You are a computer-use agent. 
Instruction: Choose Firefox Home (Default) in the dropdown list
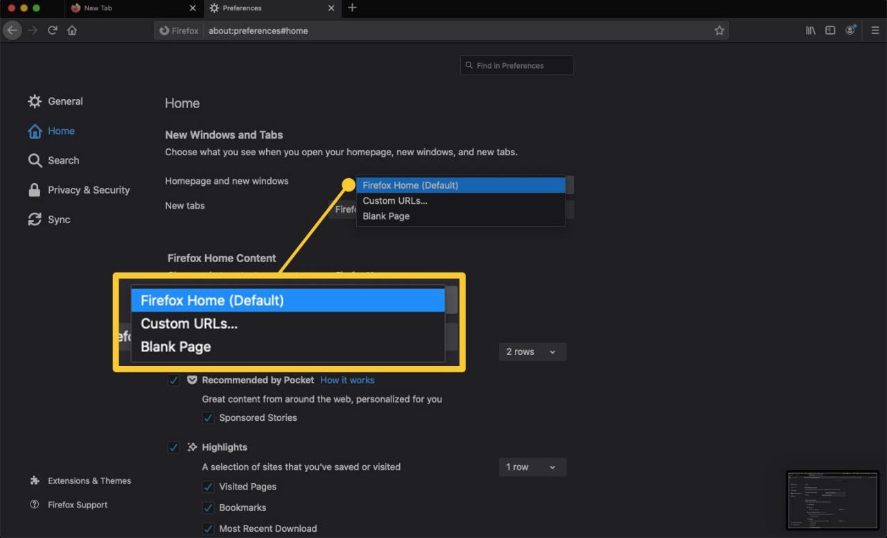pyautogui.click(x=461, y=185)
